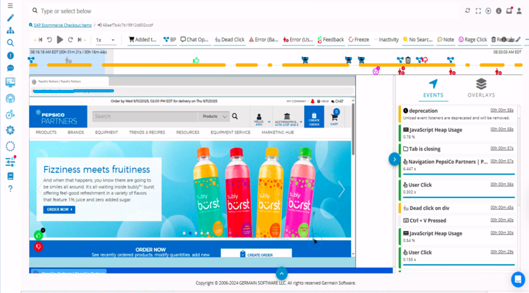The width and height of the screenshot is (529, 293).
Task: Click the play circle icon in top bar
Action: [x=488, y=11]
